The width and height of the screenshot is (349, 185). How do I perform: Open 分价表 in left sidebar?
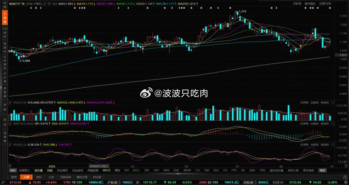5,77
